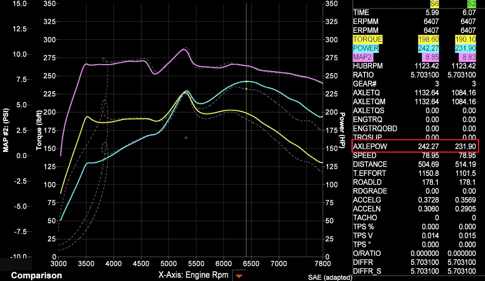Click the ACCELG row label

tap(367, 200)
